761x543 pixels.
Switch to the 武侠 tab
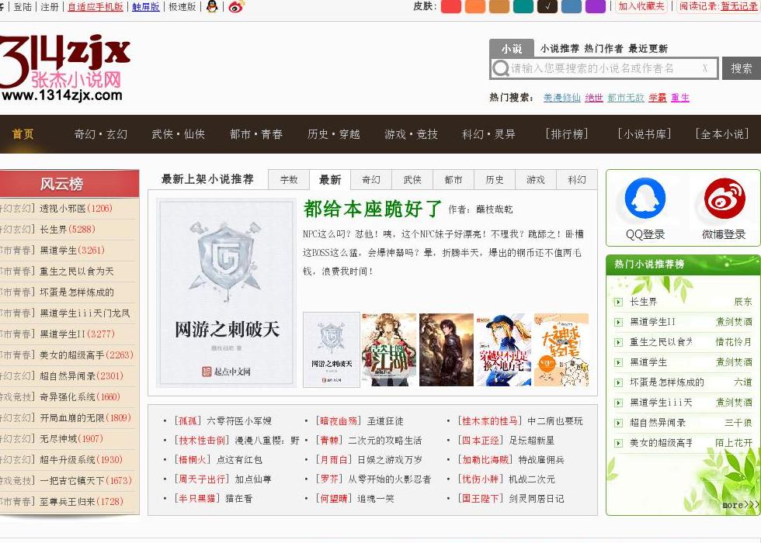tap(412, 180)
